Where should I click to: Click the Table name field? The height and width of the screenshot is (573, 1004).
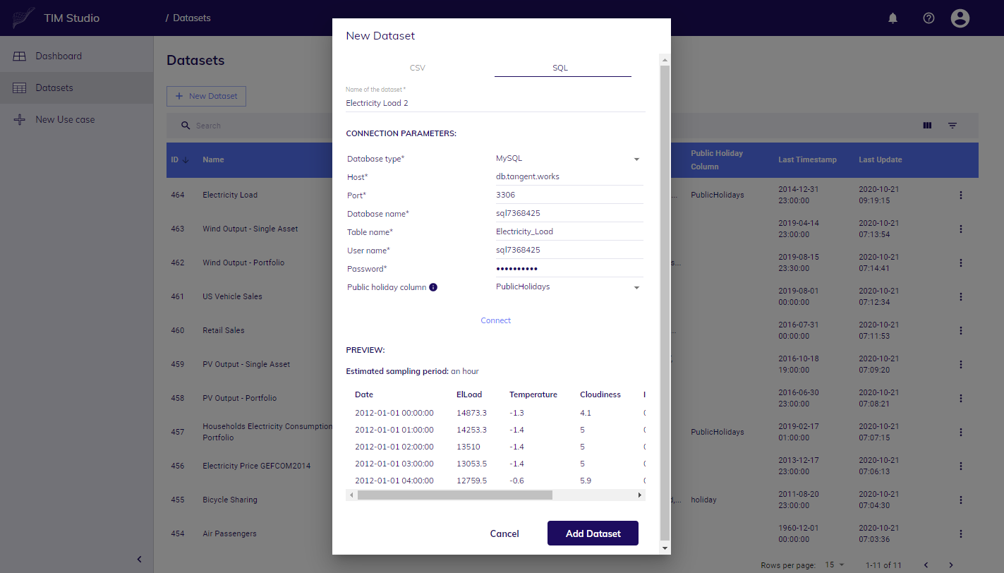569,232
